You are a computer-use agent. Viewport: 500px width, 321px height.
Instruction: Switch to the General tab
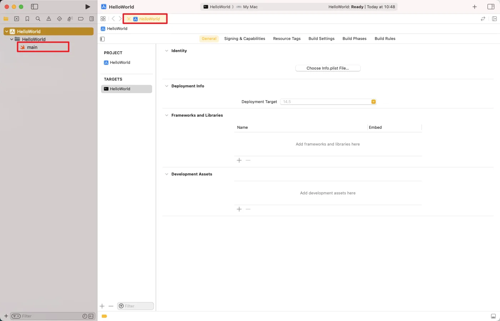[209, 39]
